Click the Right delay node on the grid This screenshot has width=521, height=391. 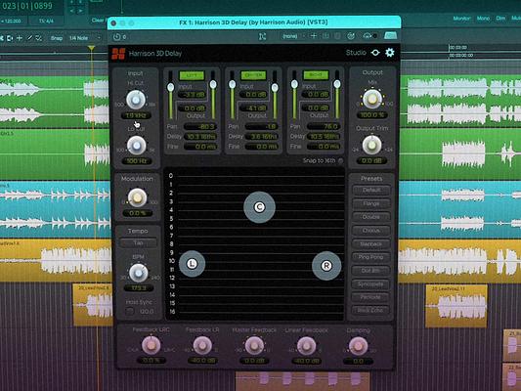point(326,266)
